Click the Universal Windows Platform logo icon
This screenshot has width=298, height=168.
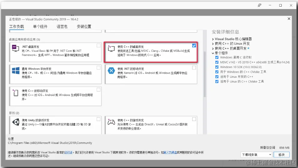[16, 71]
